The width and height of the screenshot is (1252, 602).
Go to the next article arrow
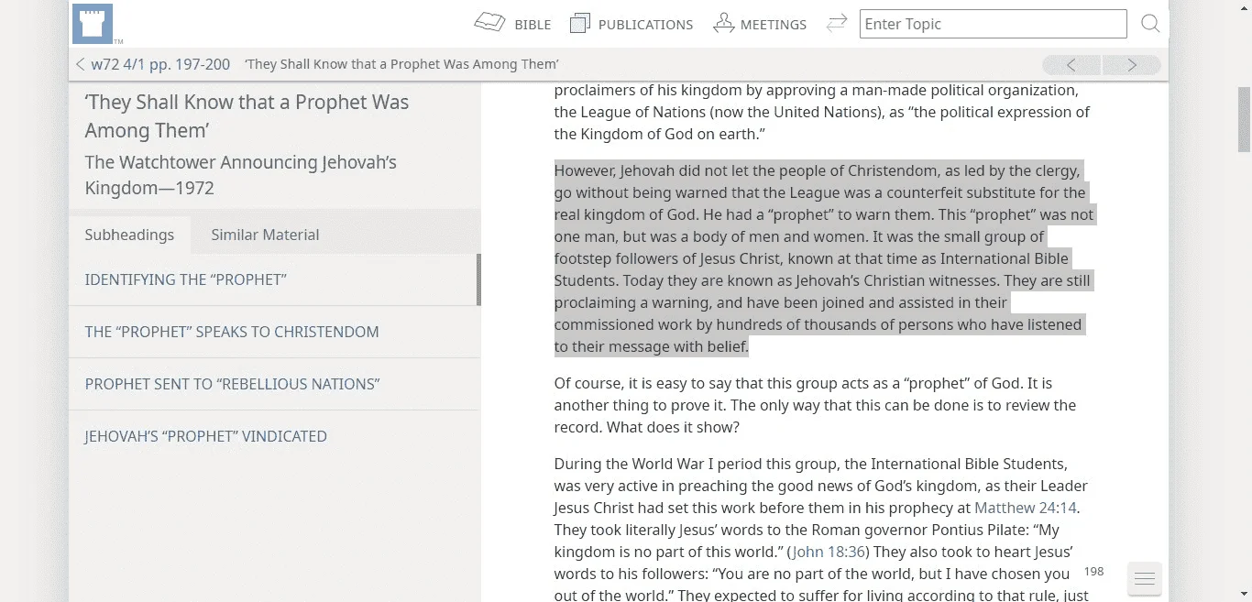point(1132,64)
